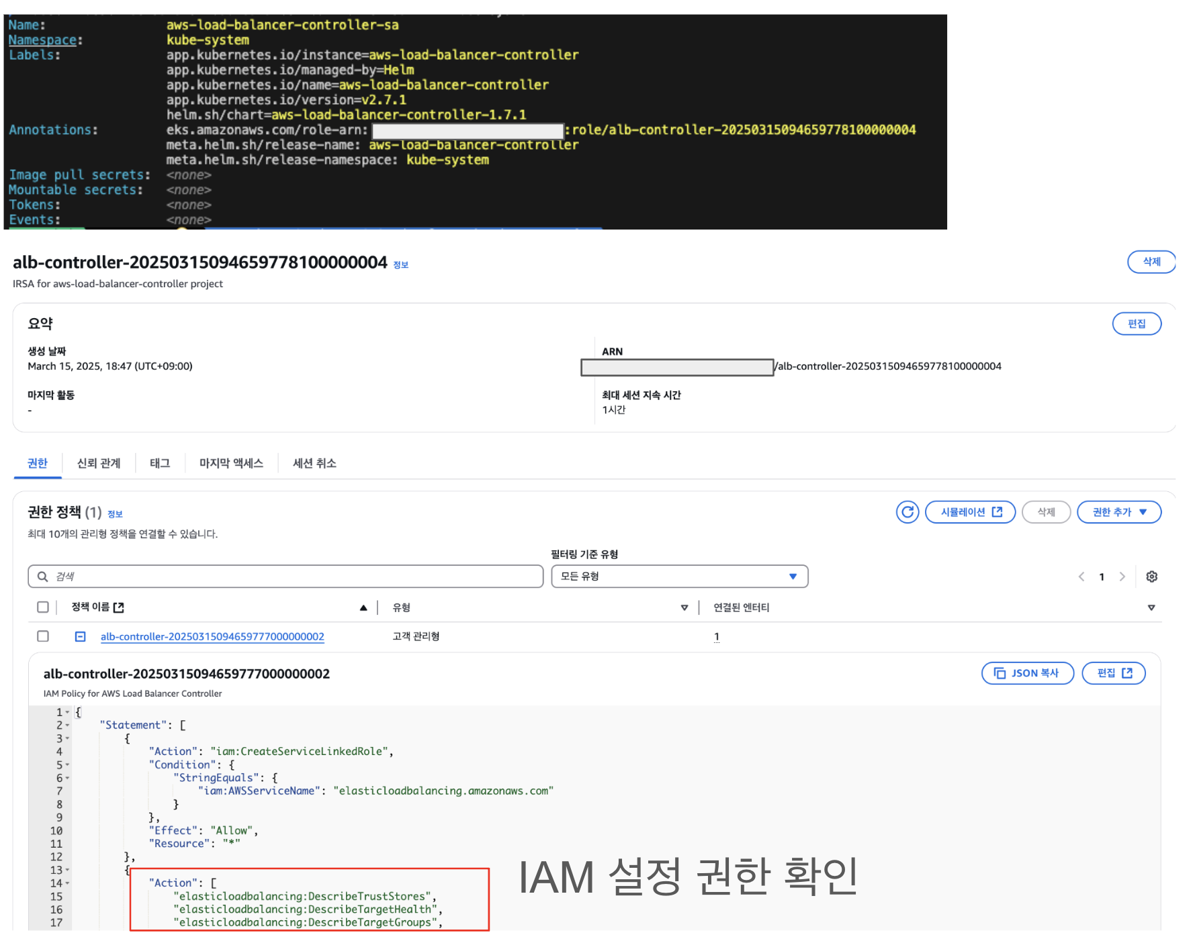Fold the code block at line 13
This screenshot has width=1193, height=945.
tap(67, 871)
